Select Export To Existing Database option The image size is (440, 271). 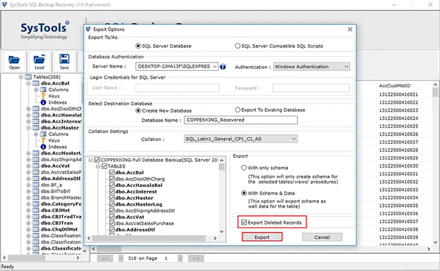(x=238, y=110)
